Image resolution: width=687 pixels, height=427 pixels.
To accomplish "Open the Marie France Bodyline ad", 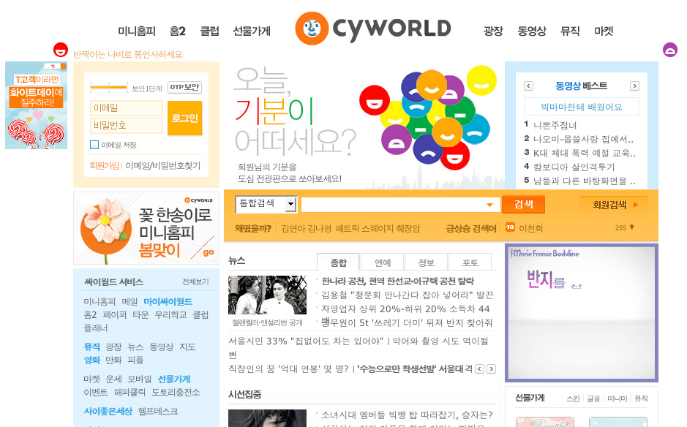I will pos(582,313).
